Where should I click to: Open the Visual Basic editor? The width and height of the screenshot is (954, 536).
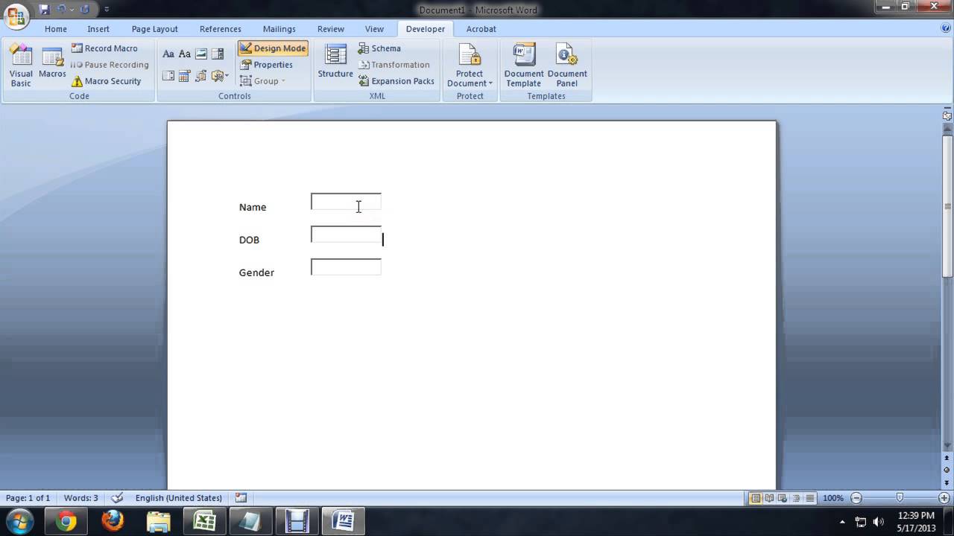[21, 66]
